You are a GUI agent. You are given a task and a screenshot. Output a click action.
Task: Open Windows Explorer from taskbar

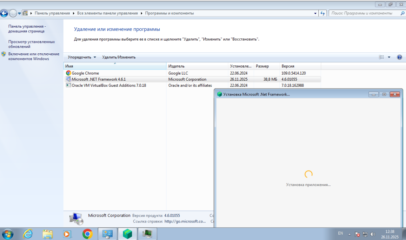click(48, 234)
